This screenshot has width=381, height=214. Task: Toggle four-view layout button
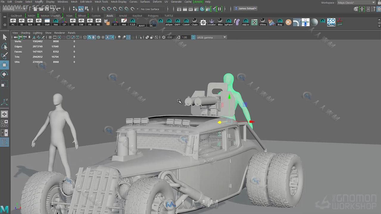4,123
